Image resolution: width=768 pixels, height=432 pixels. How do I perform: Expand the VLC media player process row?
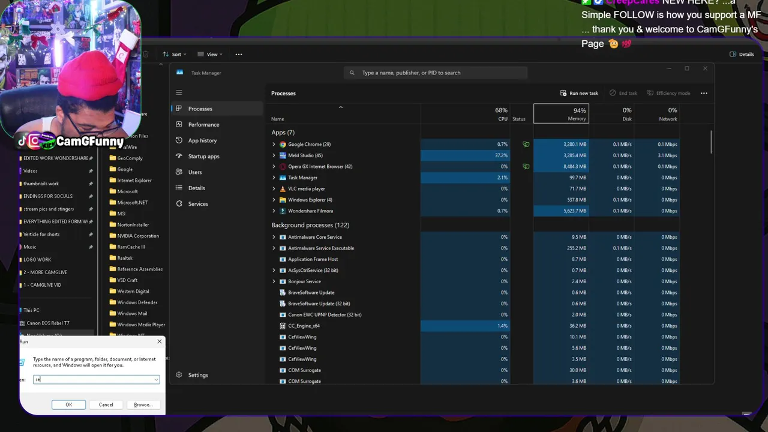tap(274, 189)
